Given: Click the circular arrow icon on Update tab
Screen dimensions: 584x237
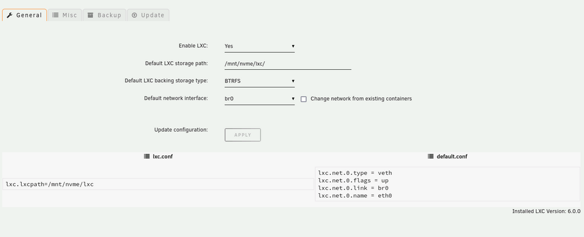Looking at the screenshot, I should point(134,15).
